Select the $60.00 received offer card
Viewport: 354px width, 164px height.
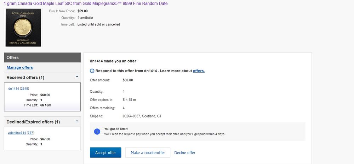point(42,97)
